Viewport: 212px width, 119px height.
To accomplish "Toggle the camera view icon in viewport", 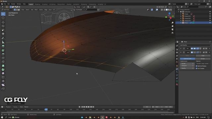I will [x=172, y=29].
